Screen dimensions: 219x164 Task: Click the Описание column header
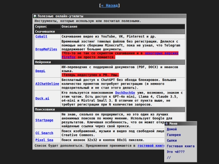pyautogui.click(x=122, y=27)
